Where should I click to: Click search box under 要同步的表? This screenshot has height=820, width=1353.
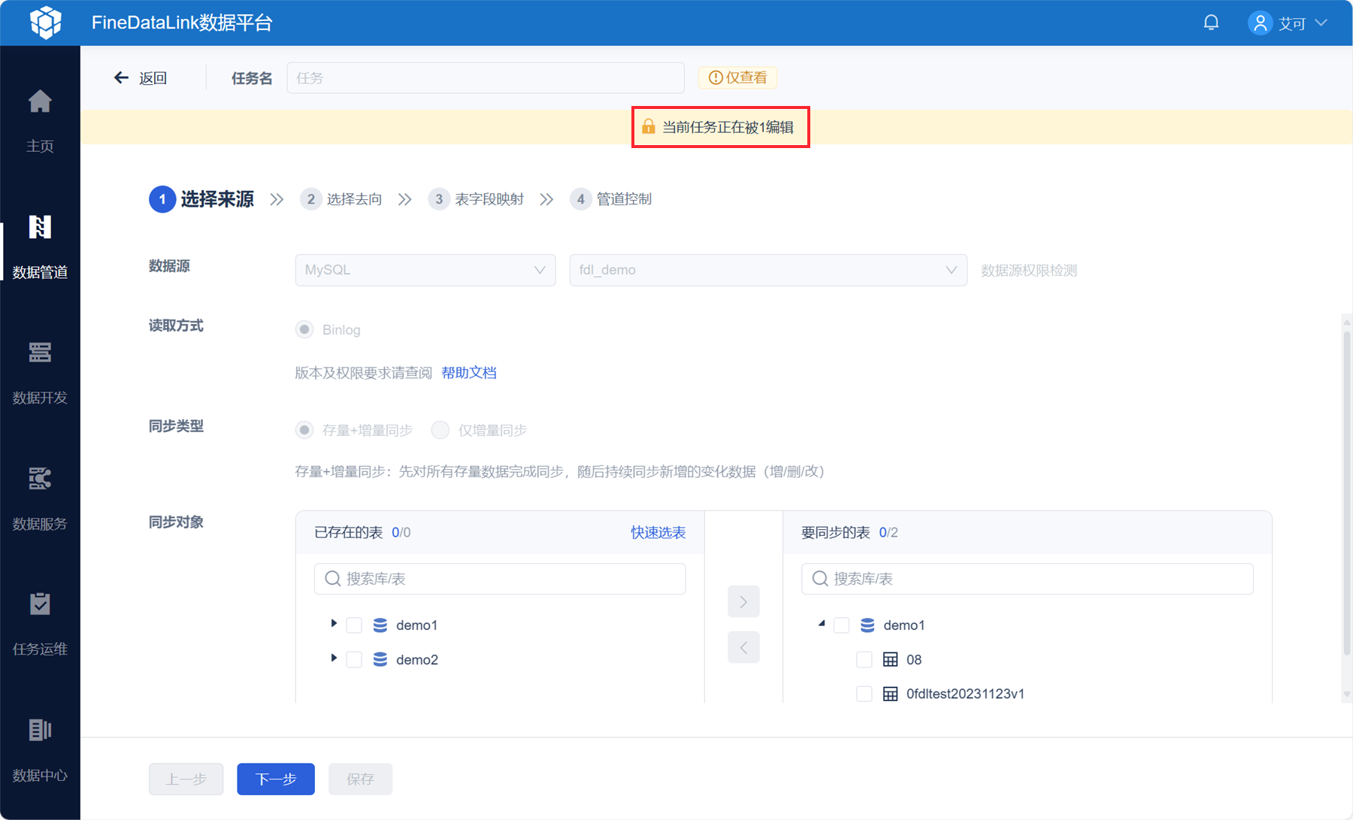click(1028, 579)
